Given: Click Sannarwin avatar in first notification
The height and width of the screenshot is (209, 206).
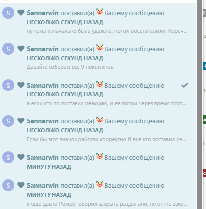Looking at the screenshot, I should [x=8, y=13].
